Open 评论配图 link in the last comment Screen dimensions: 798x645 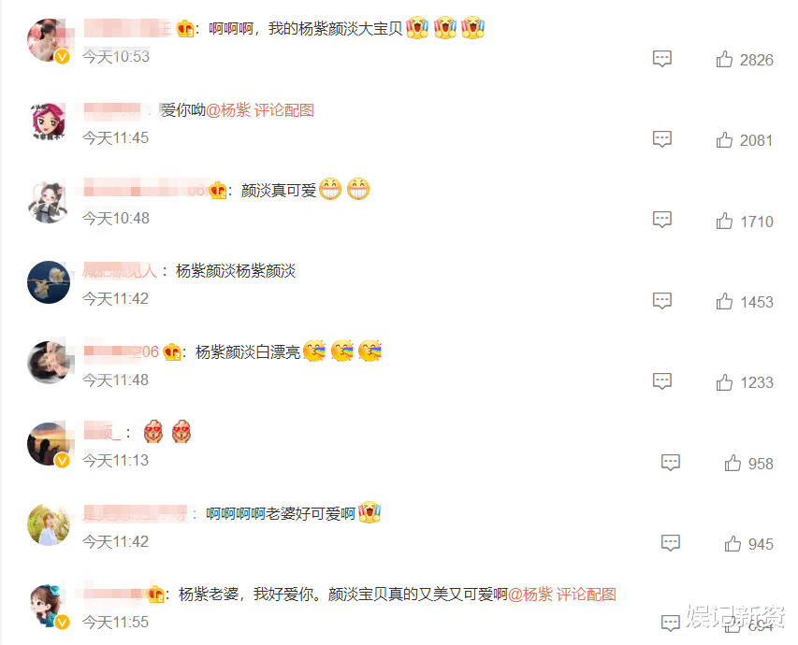[586, 595]
